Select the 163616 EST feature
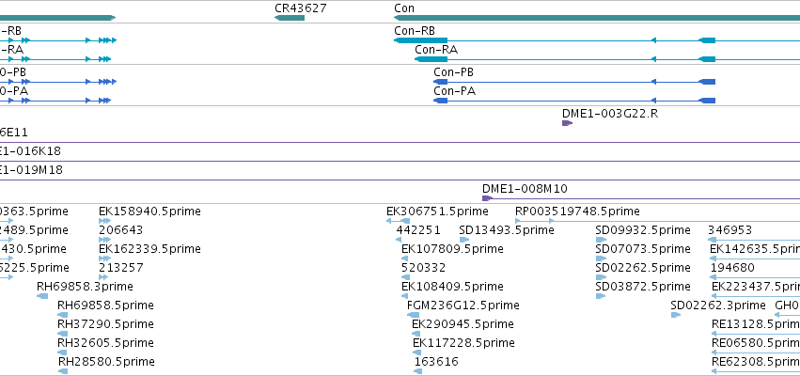 click(x=417, y=371)
